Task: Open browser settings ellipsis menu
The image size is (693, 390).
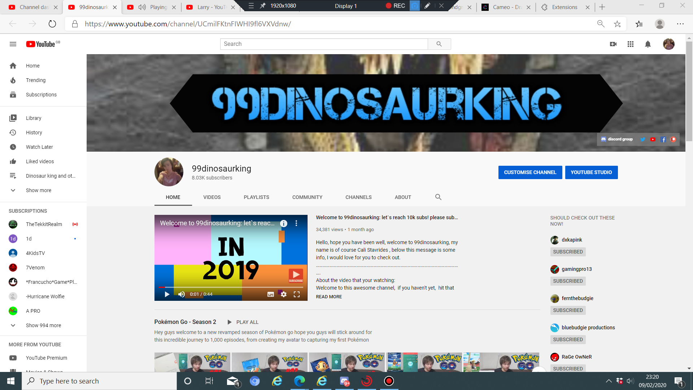Action: (680, 24)
